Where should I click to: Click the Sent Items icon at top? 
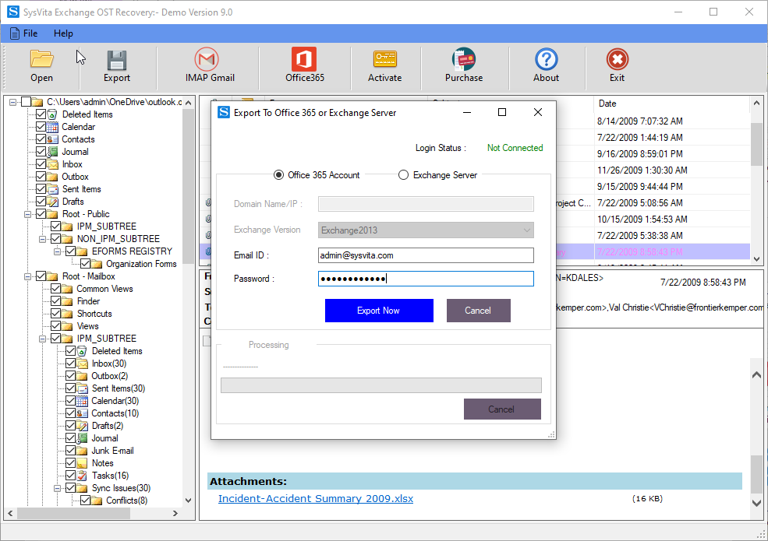(x=52, y=189)
